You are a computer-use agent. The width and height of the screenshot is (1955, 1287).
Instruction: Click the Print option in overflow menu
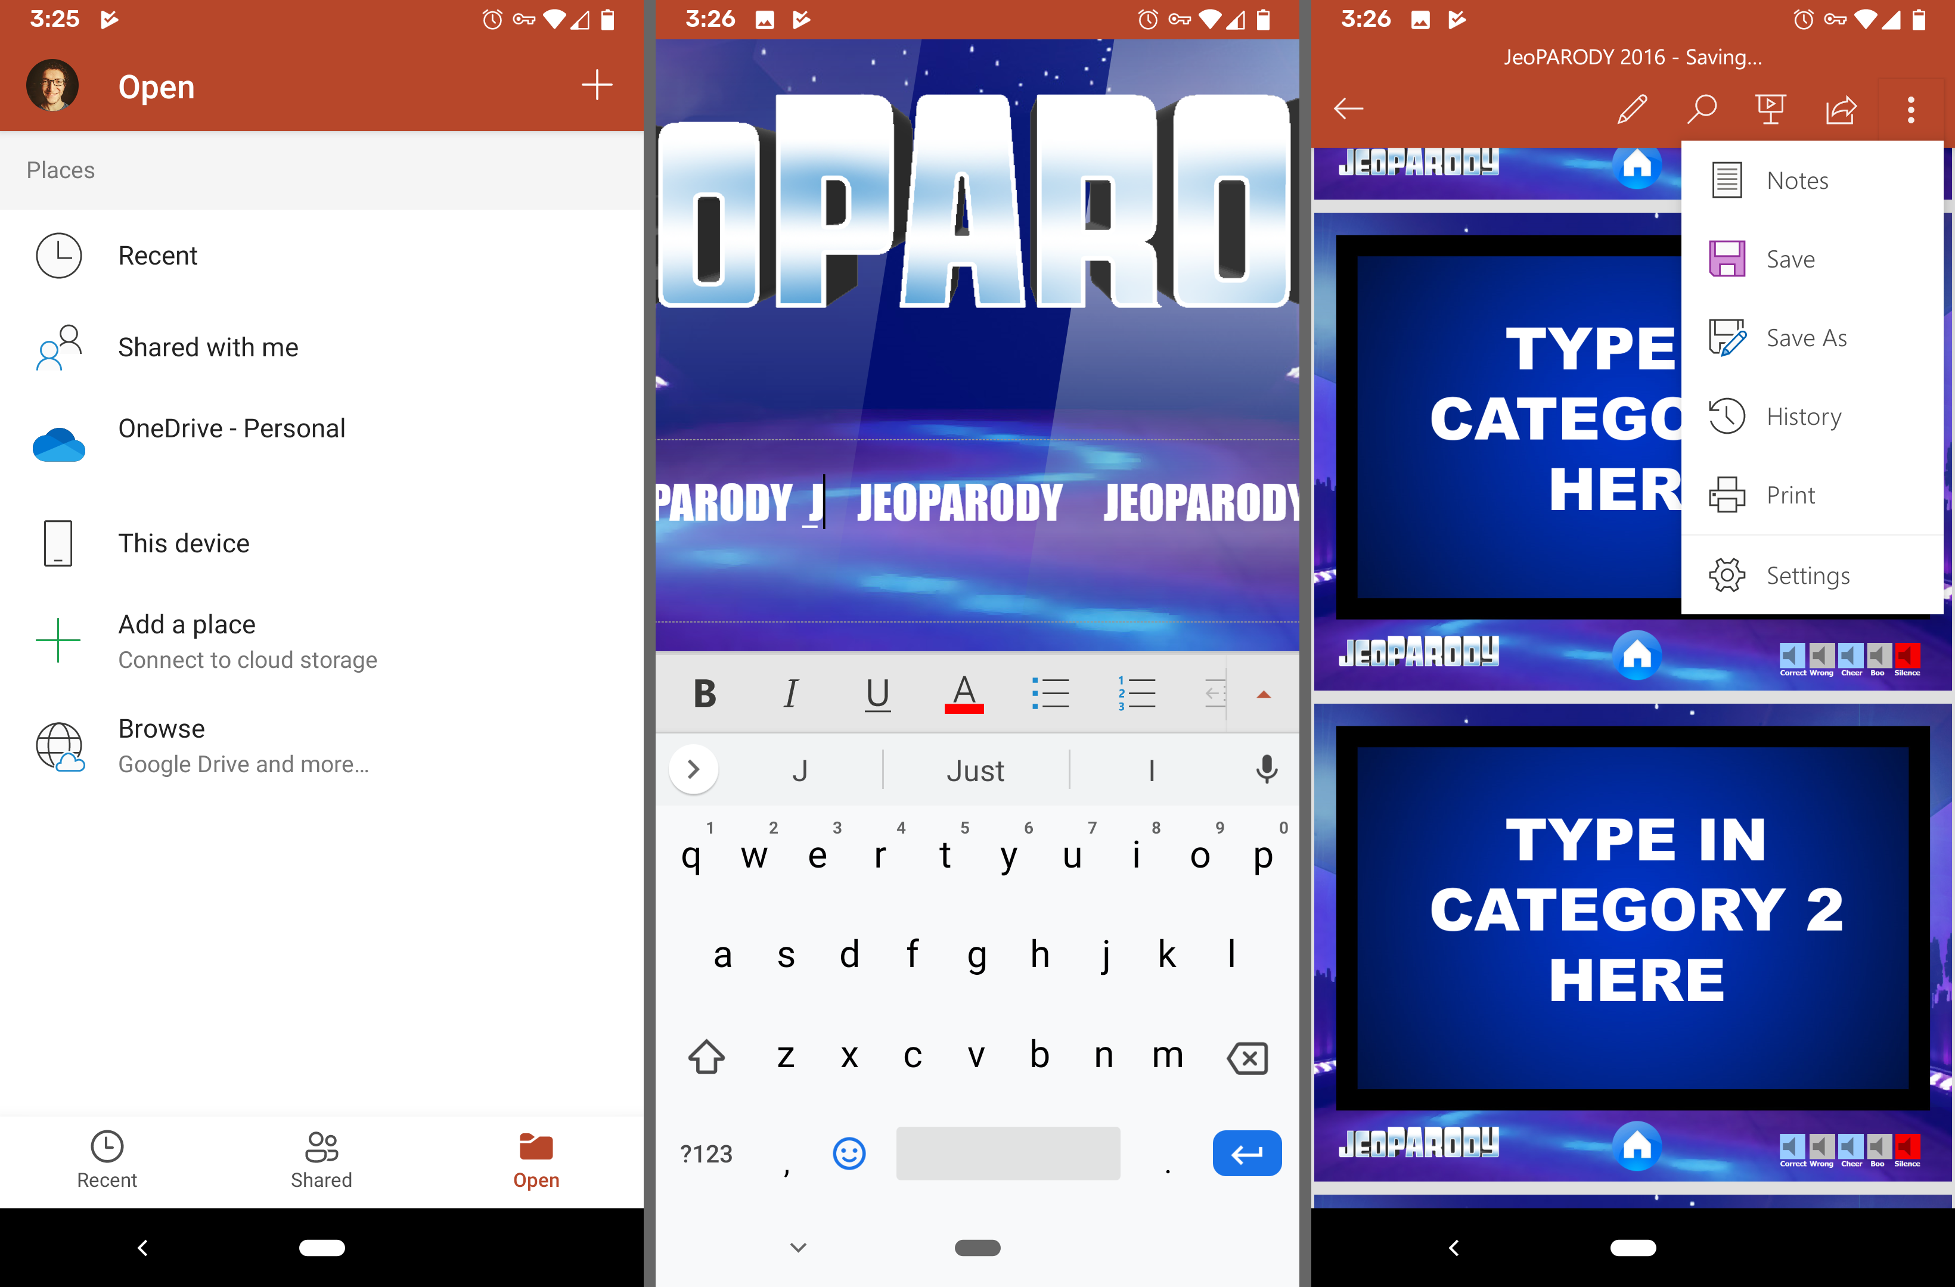click(1790, 494)
